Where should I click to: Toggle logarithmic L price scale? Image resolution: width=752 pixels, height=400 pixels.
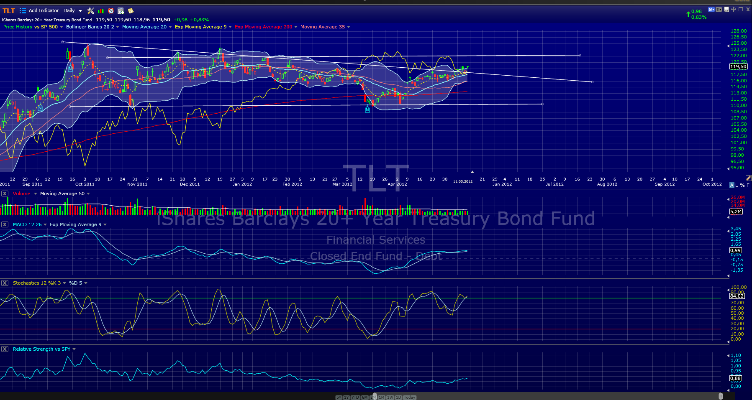(x=737, y=185)
